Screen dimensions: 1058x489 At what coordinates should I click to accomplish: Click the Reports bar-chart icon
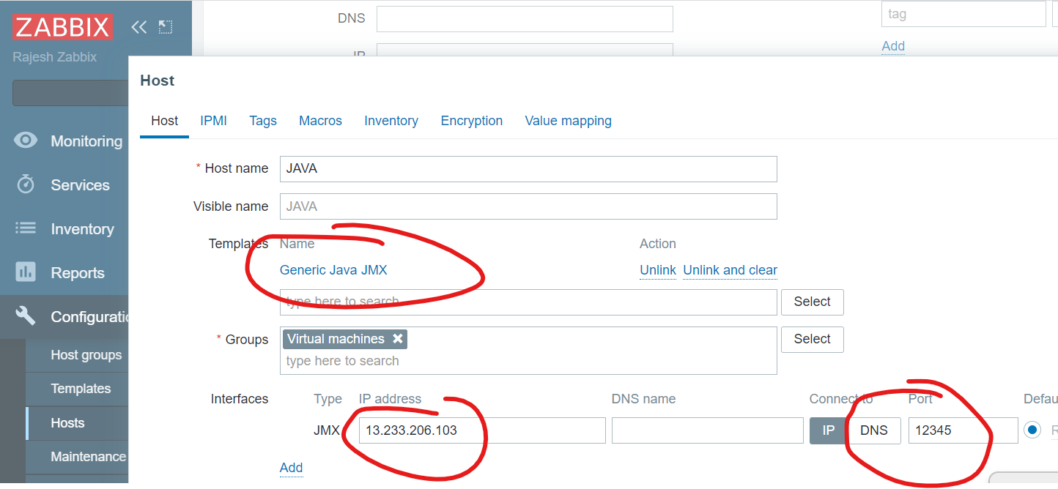[x=26, y=272]
